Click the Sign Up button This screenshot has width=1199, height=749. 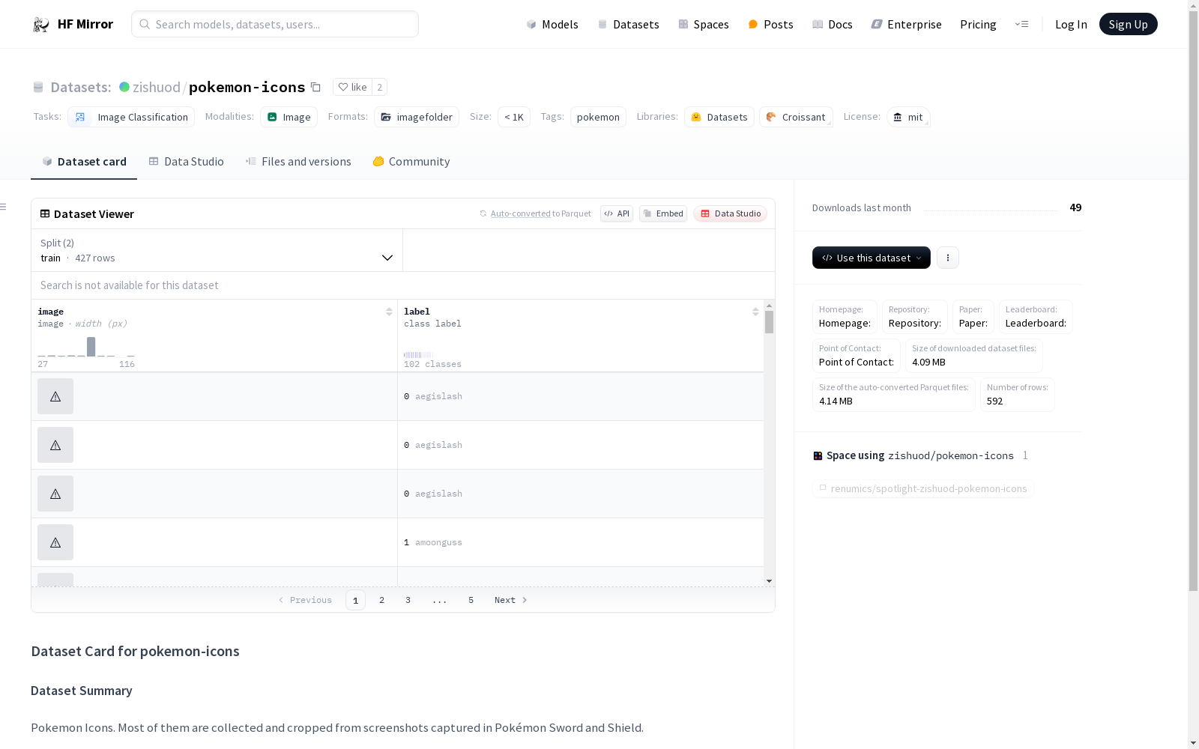pyautogui.click(x=1128, y=24)
